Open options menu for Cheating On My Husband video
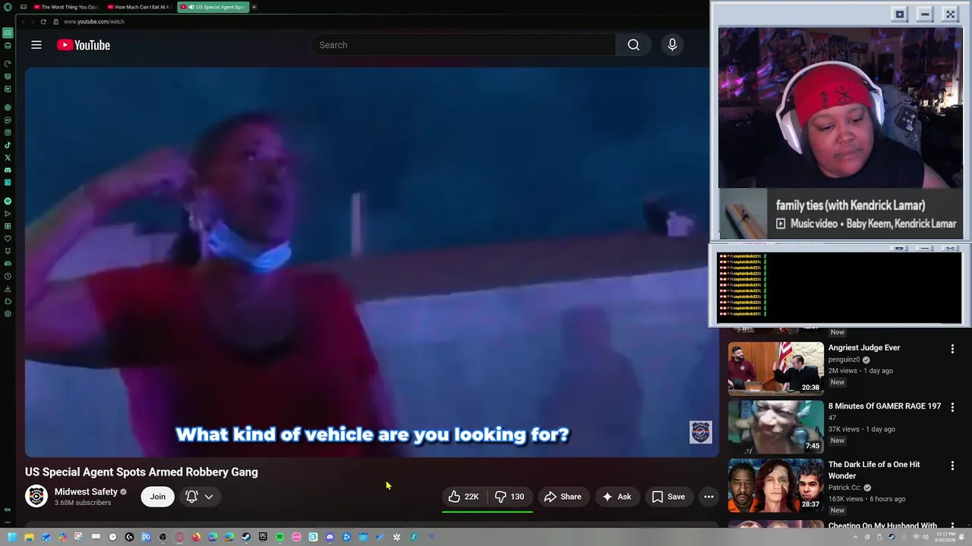This screenshot has width=972, height=546. 952,524
